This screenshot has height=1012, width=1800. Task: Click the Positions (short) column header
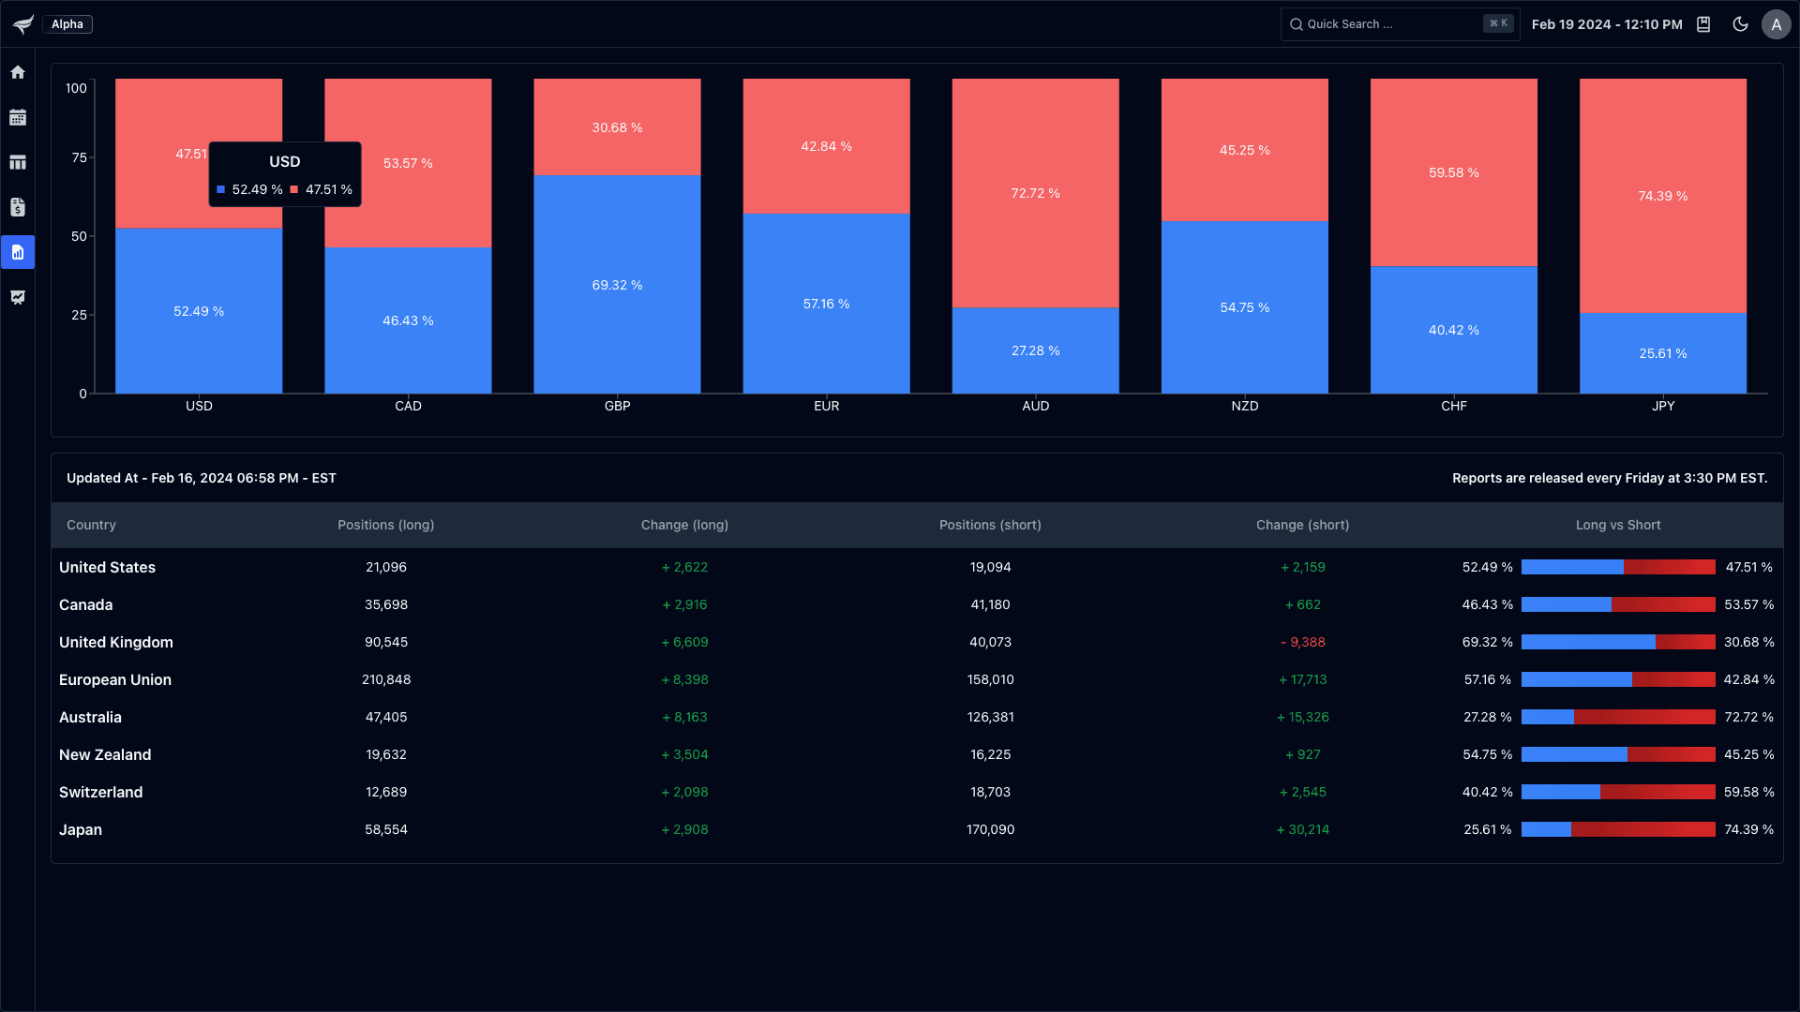point(990,525)
